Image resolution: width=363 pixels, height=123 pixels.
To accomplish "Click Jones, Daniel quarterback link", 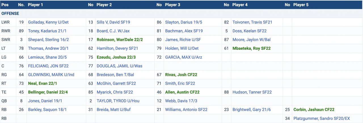I will [x=45, y=101].
